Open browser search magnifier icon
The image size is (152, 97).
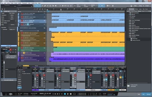(150, 9)
